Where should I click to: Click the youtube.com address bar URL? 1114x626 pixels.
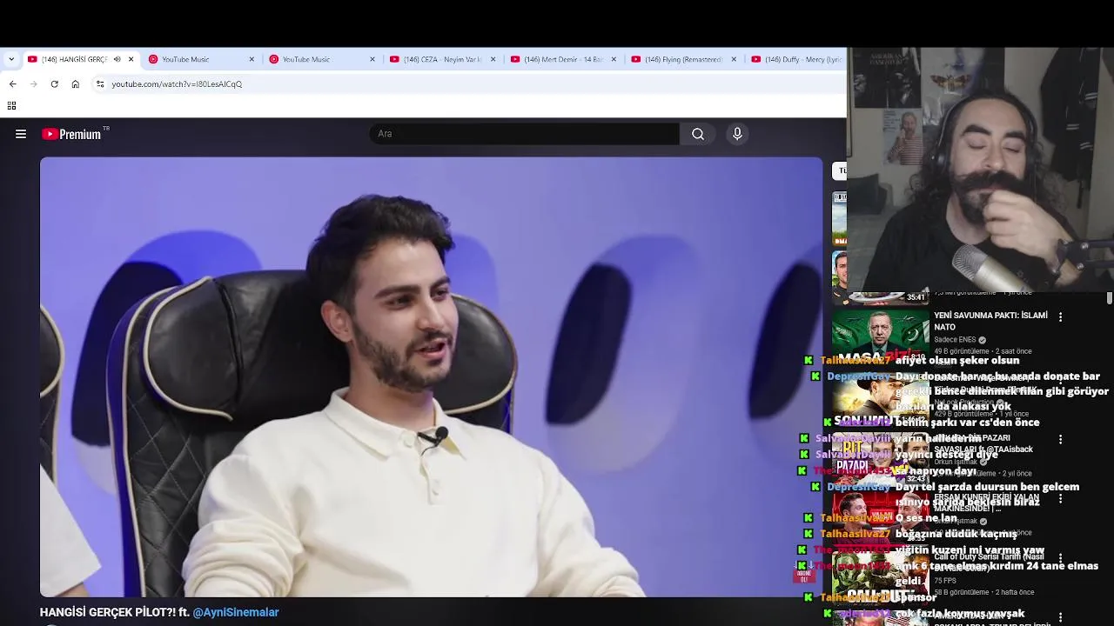click(177, 84)
